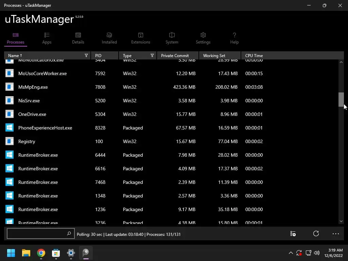Open the Installed tab
348x261 pixels.
[109, 38]
